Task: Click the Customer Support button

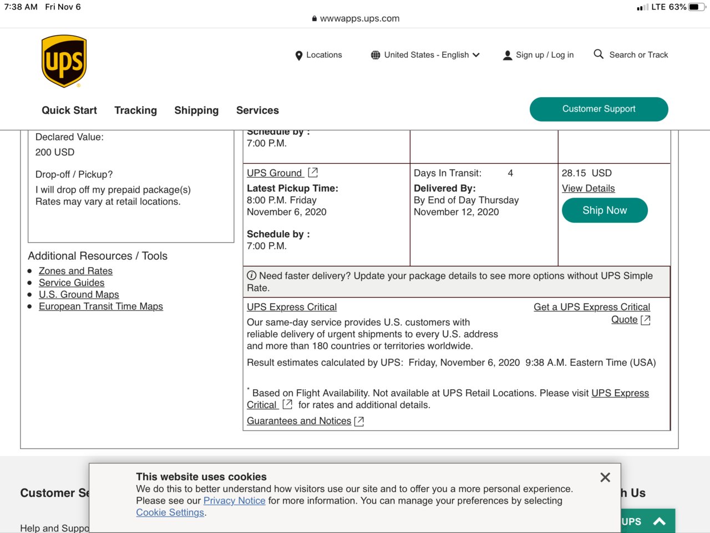Action: [599, 109]
